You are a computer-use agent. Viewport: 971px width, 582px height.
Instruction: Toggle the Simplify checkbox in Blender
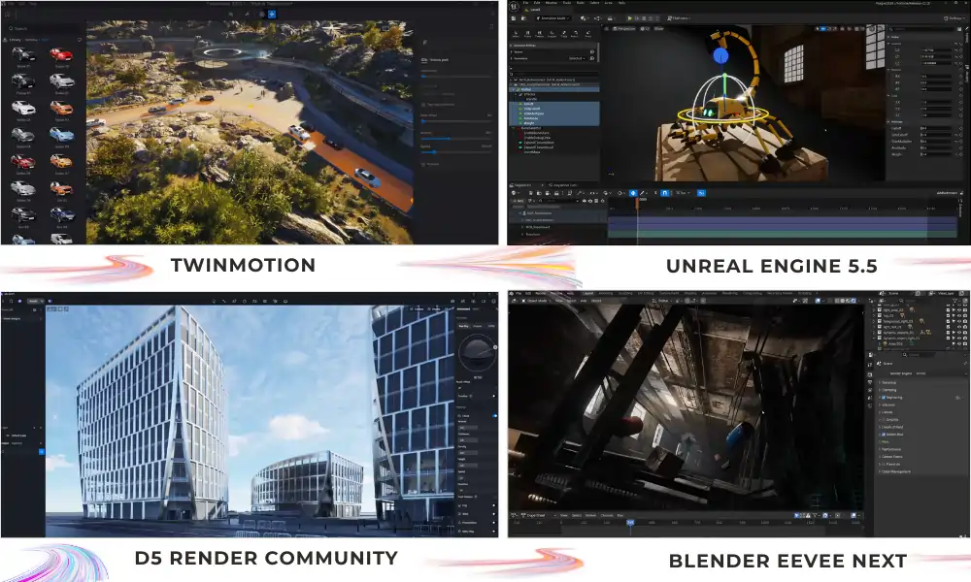point(884,419)
